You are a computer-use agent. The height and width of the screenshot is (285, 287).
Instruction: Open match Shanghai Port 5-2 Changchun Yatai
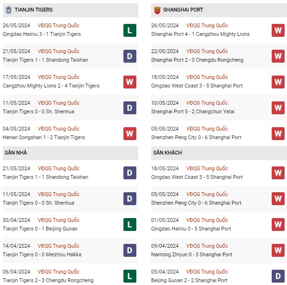point(193,111)
